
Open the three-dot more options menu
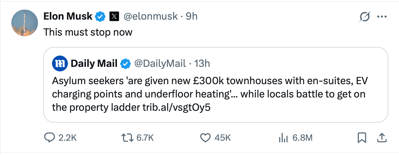(x=382, y=17)
